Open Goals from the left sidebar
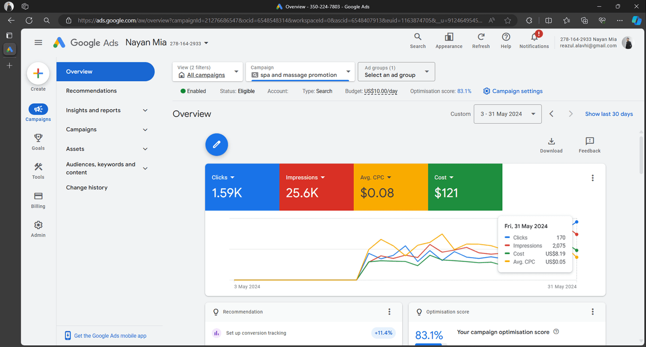The width and height of the screenshot is (646, 347). [38, 142]
